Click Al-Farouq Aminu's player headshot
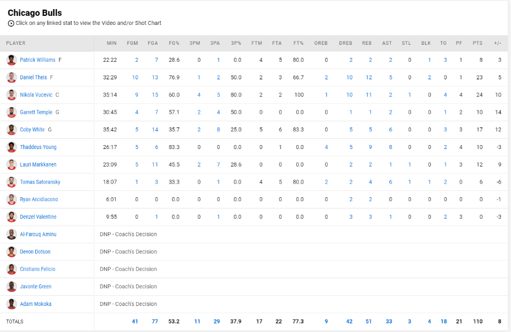 tap(11, 234)
